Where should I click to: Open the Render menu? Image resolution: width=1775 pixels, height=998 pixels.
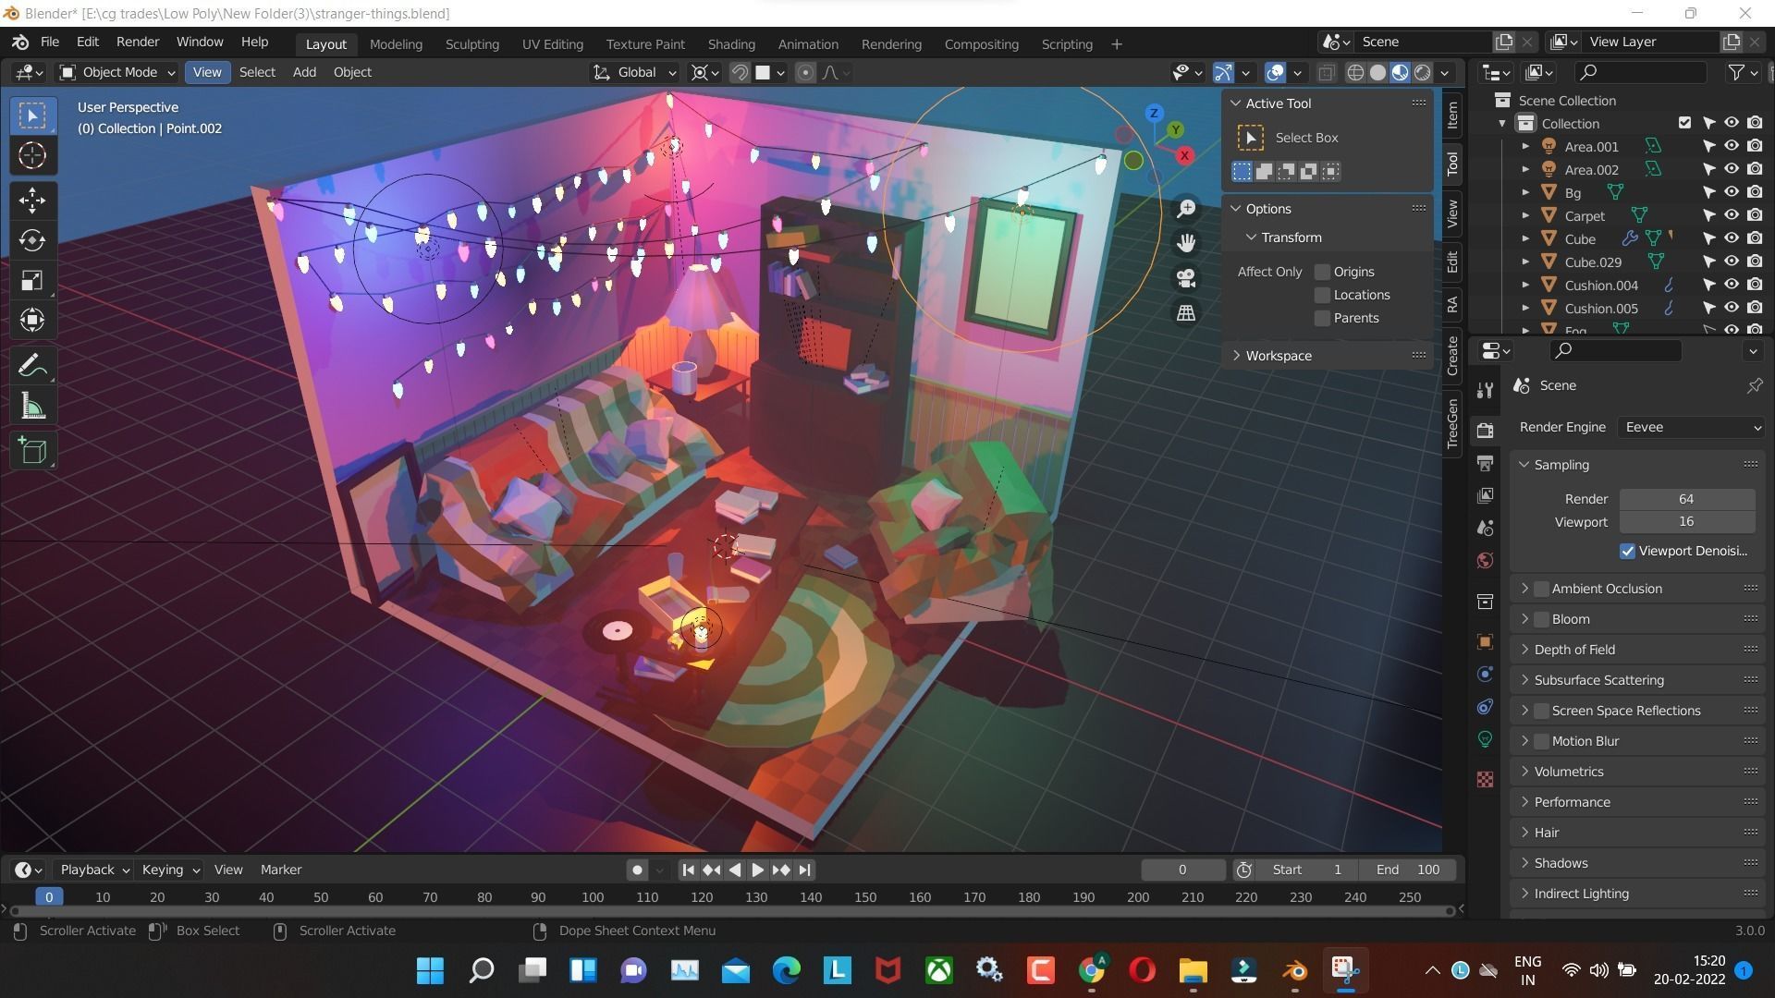[137, 42]
